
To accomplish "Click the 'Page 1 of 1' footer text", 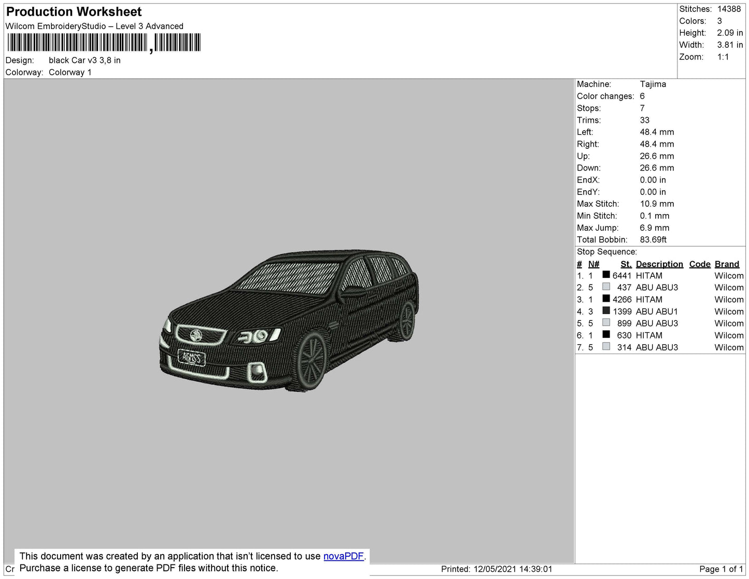I will click(722, 569).
